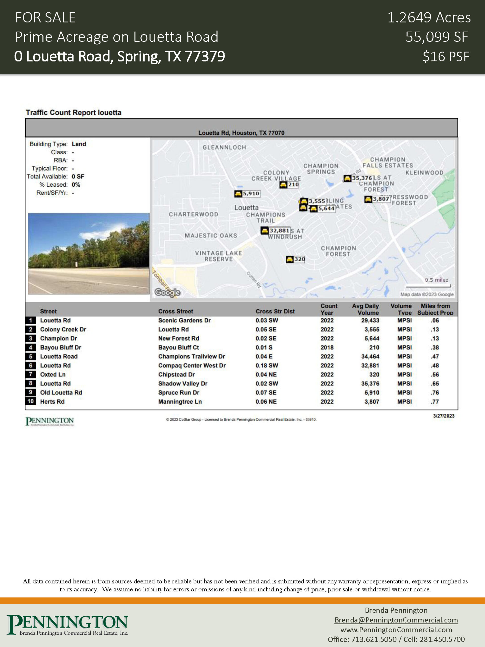Click the 210 traffic count car marker
This screenshot has width=485, height=647.
tap(283, 185)
